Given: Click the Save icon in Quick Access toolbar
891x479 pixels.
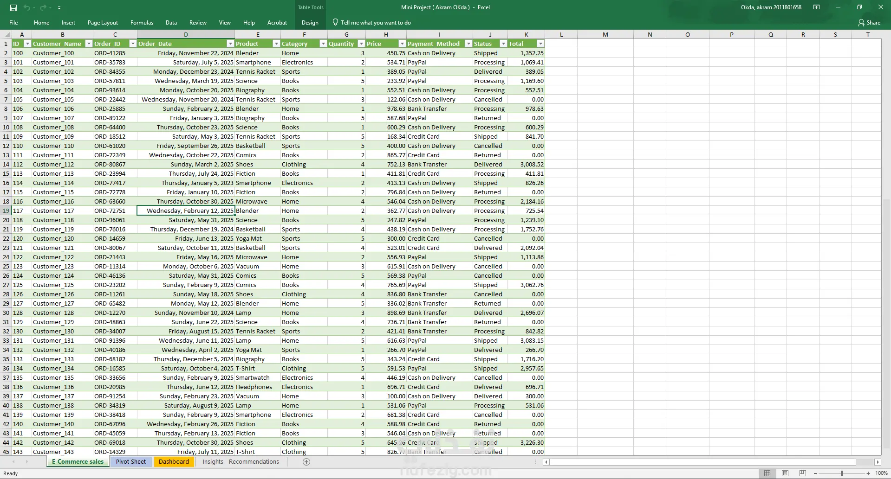Looking at the screenshot, I should (13, 7).
